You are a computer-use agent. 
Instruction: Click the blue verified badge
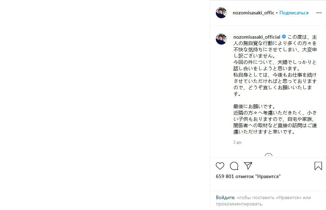tap(284, 37)
